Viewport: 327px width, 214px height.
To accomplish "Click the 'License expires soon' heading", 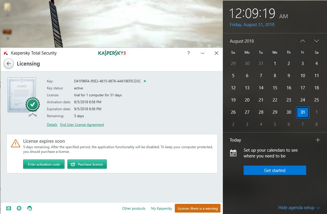I will tap(44, 141).
